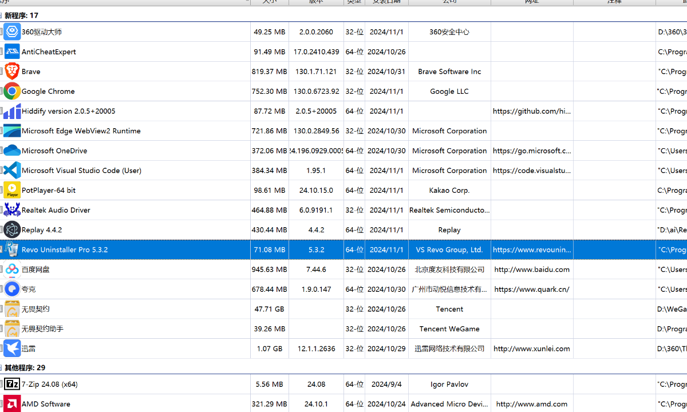Select the 49.25 MB size cell
Screen dimensions: 687x412
(x=270, y=32)
